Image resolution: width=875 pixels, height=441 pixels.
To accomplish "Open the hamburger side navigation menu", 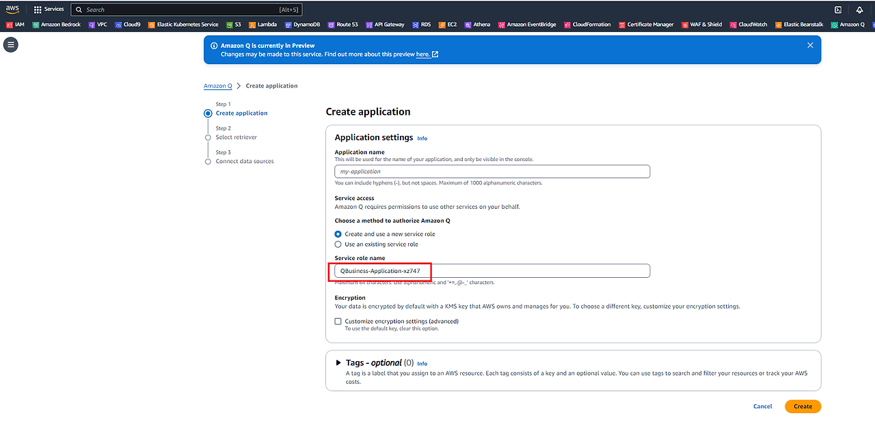I will coord(10,45).
